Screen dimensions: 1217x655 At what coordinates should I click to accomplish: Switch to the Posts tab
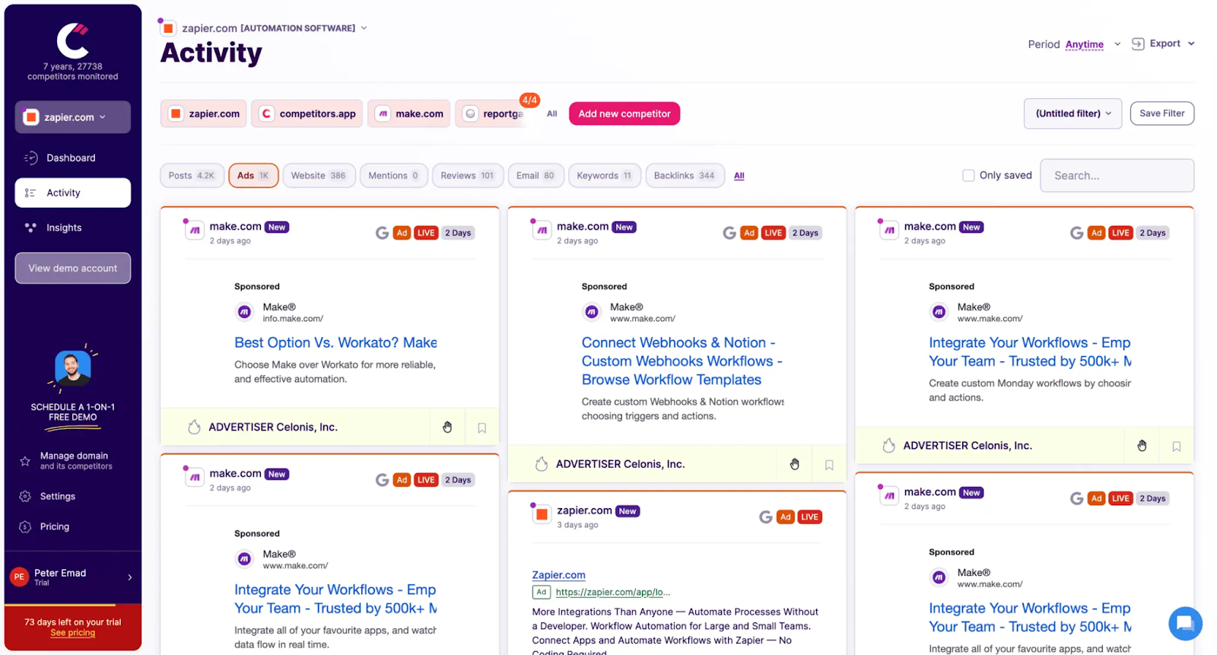click(192, 176)
